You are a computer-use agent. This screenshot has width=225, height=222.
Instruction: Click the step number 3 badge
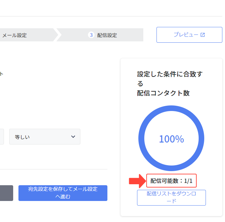coord(91,35)
